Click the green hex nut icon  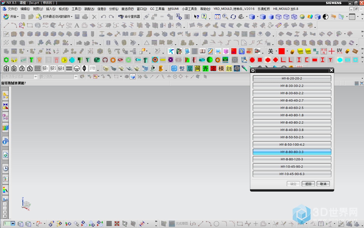pos(6,60)
